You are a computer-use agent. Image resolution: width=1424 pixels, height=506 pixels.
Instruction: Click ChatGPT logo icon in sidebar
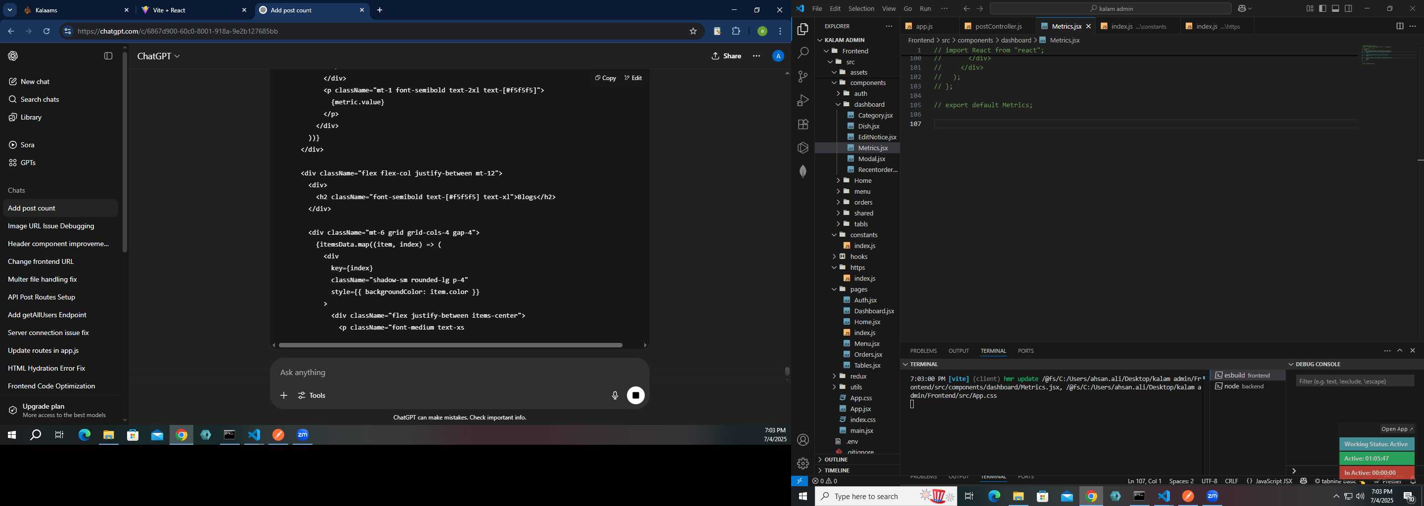(13, 56)
